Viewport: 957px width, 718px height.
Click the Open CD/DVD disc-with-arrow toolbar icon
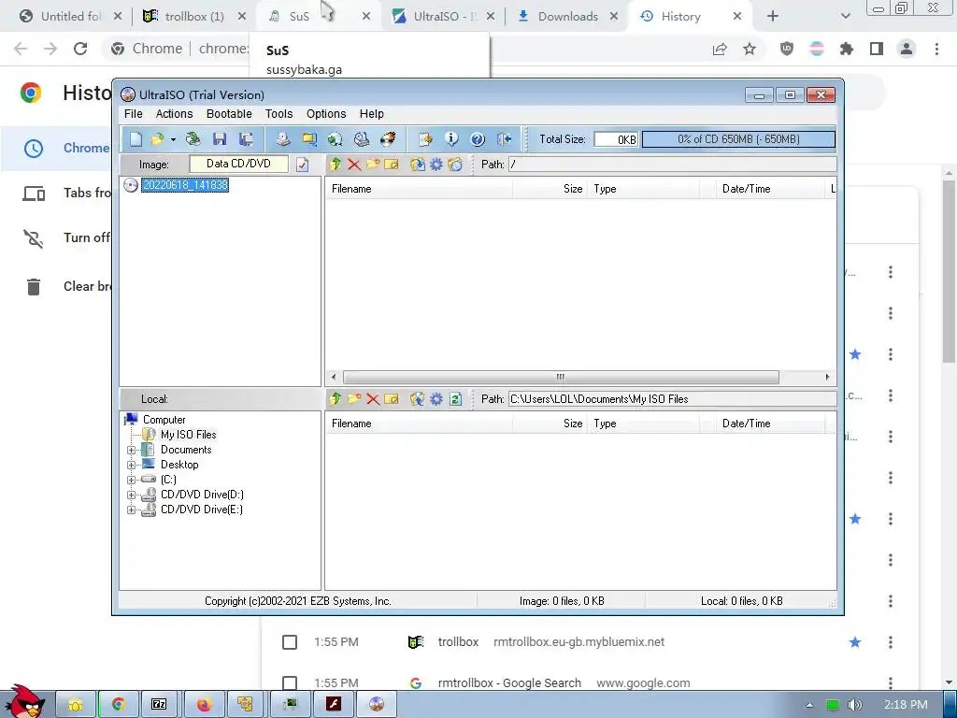click(193, 140)
